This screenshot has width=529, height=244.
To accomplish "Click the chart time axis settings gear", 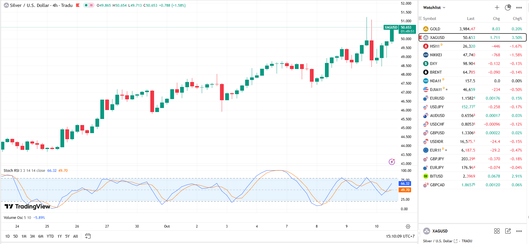I will [x=408, y=226].
